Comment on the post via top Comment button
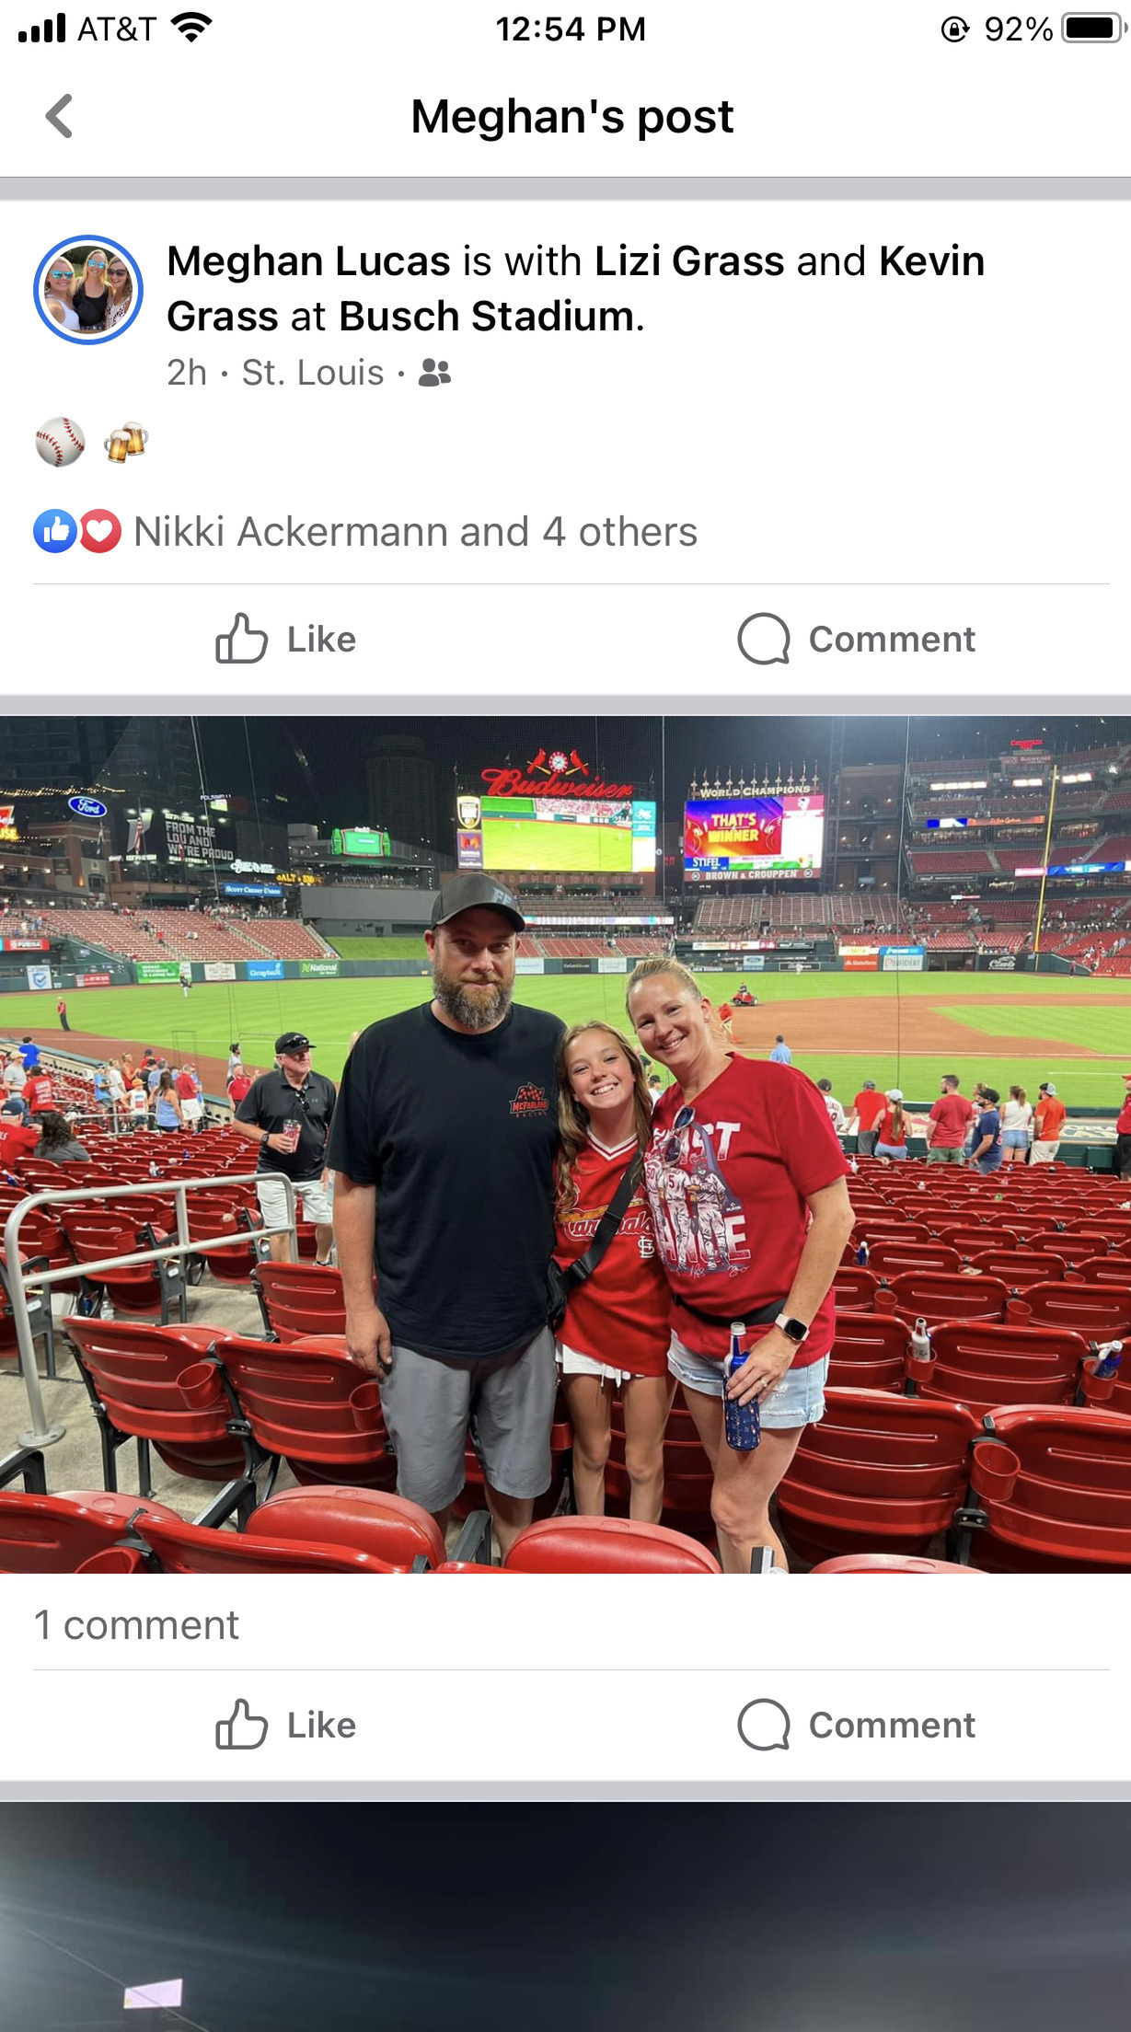 click(x=856, y=639)
